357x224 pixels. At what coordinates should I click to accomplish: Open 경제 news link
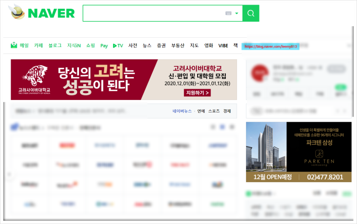tap(227, 111)
